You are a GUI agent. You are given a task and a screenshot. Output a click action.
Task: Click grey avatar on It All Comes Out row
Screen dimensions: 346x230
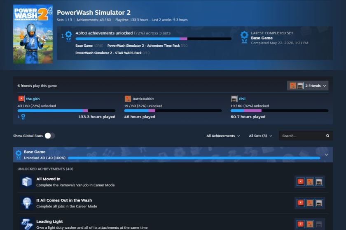point(319,203)
